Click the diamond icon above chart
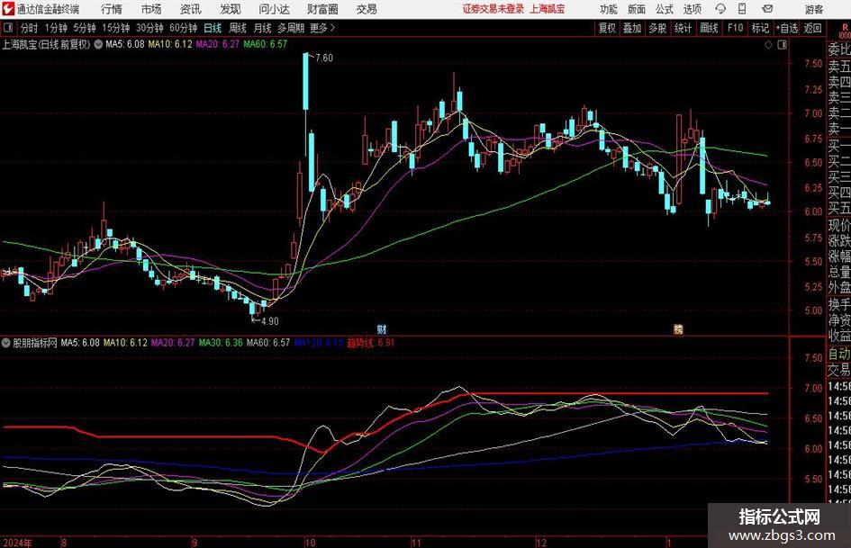The height and width of the screenshot is (548, 851). [x=768, y=45]
